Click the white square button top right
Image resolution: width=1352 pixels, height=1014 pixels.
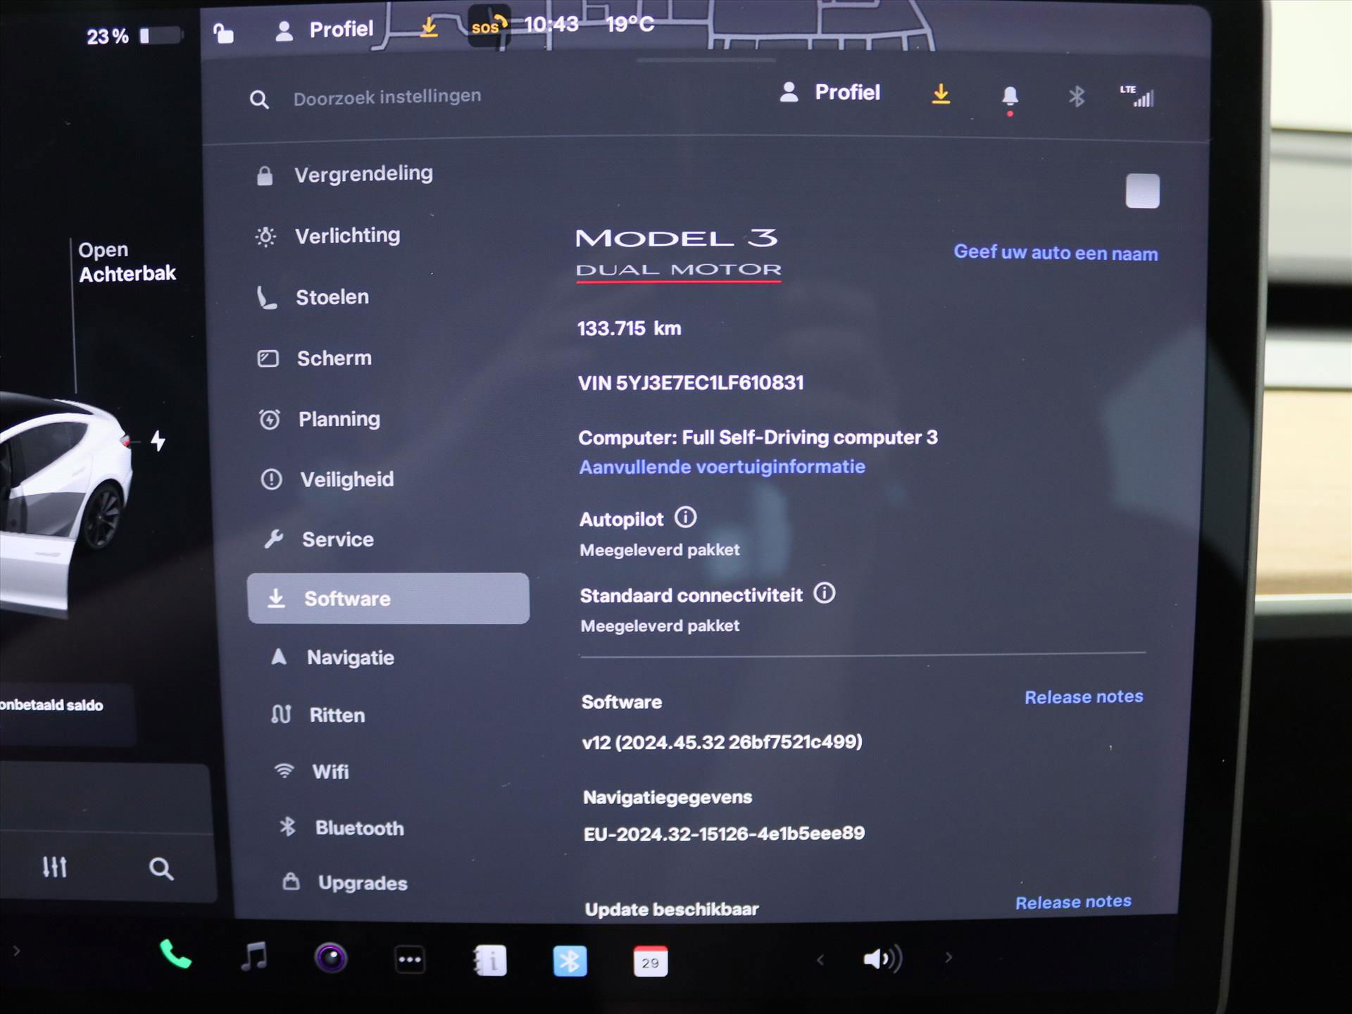click(1142, 191)
